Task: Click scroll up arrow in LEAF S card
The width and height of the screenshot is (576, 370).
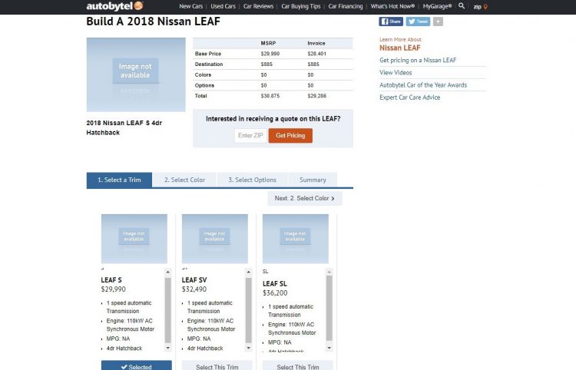Action: coord(168,272)
